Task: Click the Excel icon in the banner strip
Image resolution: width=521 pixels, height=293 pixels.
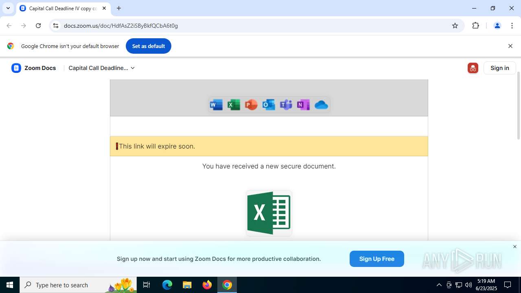Action: pos(234,105)
